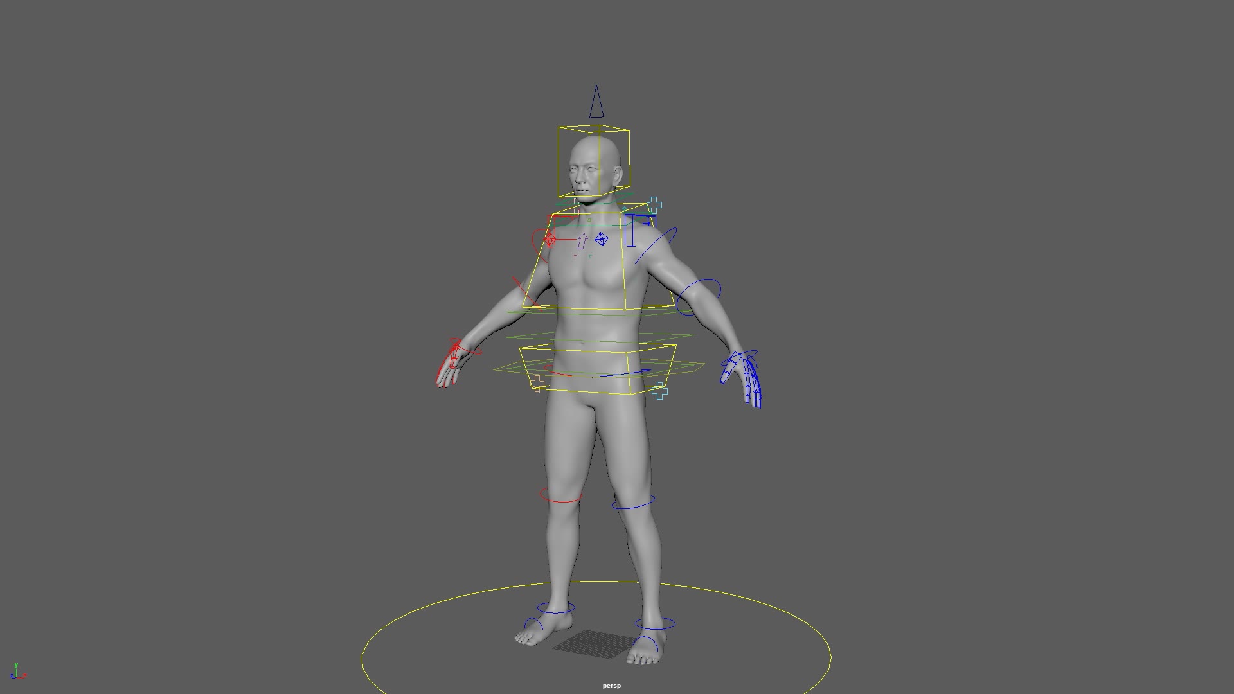Click the red knee circle control
Viewport: 1234px width, 694px height.
(x=561, y=495)
